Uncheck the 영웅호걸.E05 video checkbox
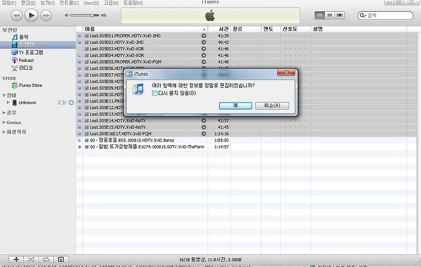Image resolution: width=421 pixels, height=267 pixels. point(87,140)
